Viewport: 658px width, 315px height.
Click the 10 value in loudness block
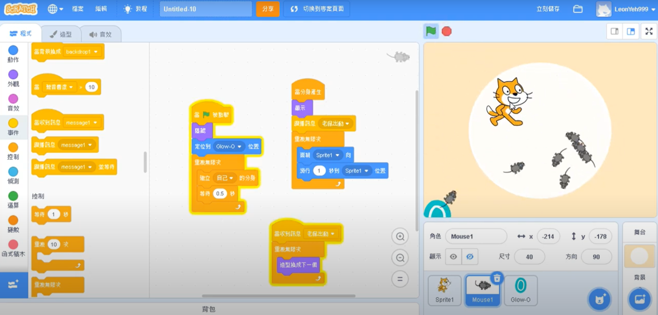click(92, 87)
